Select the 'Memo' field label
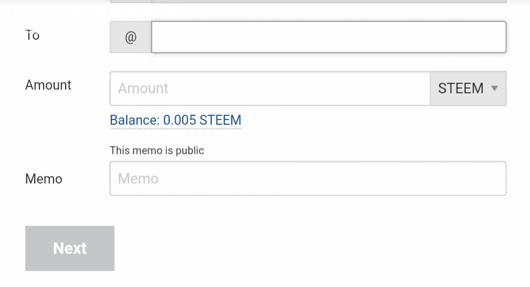This screenshot has width=530, height=287. coord(44,179)
